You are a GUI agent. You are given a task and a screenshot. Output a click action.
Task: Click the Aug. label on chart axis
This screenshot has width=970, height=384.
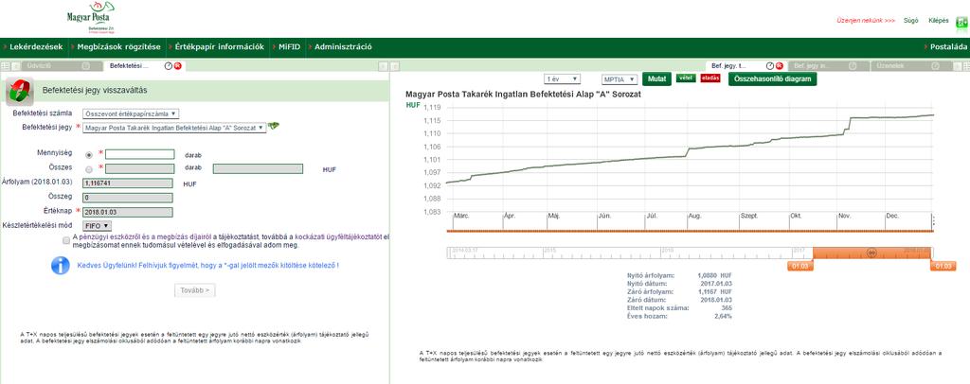point(694,216)
